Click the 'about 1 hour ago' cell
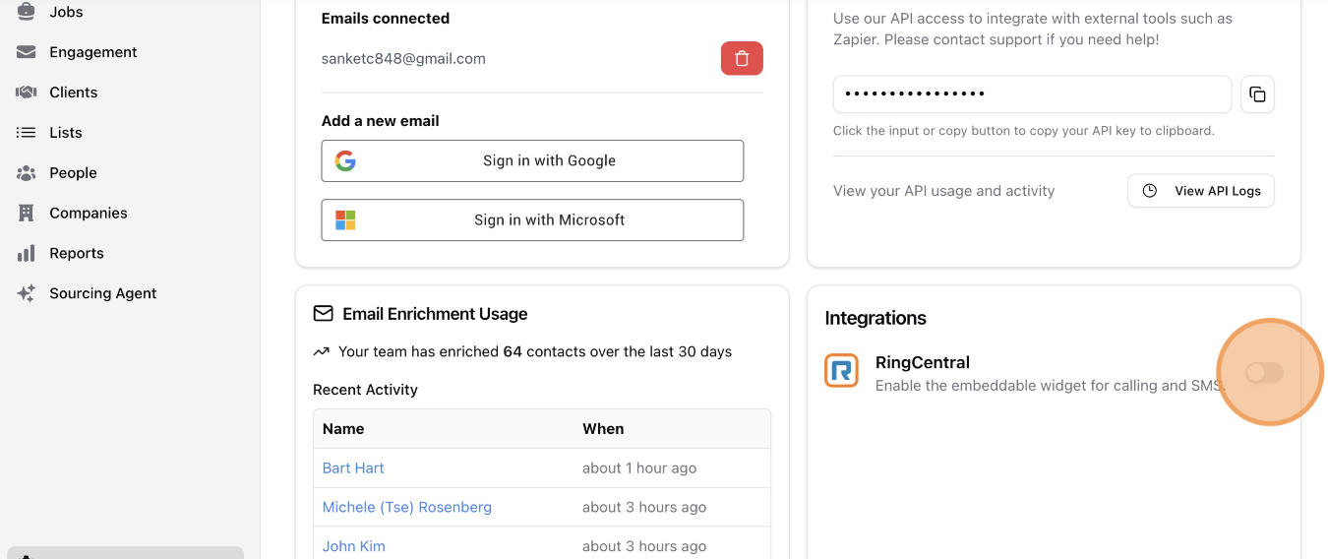Viewport: 1328px width, 559px height. [639, 468]
